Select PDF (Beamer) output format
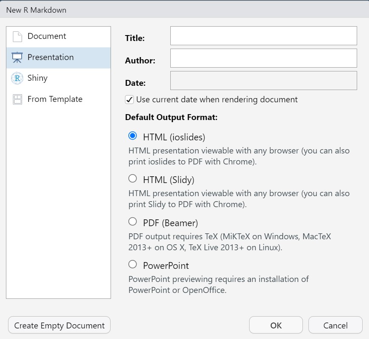The image size is (369, 339). 133,221
